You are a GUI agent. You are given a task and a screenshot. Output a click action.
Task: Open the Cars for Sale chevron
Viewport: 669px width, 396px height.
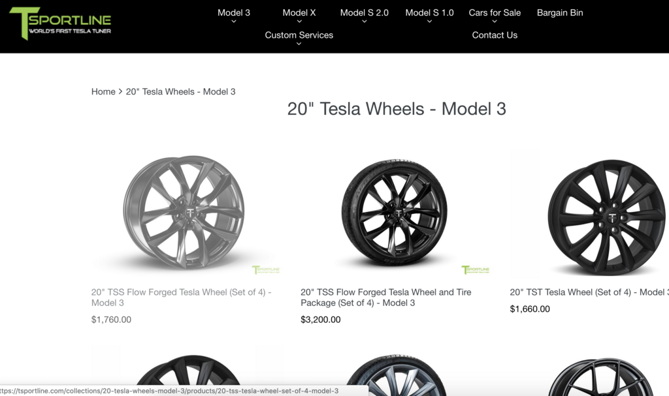[495, 22]
